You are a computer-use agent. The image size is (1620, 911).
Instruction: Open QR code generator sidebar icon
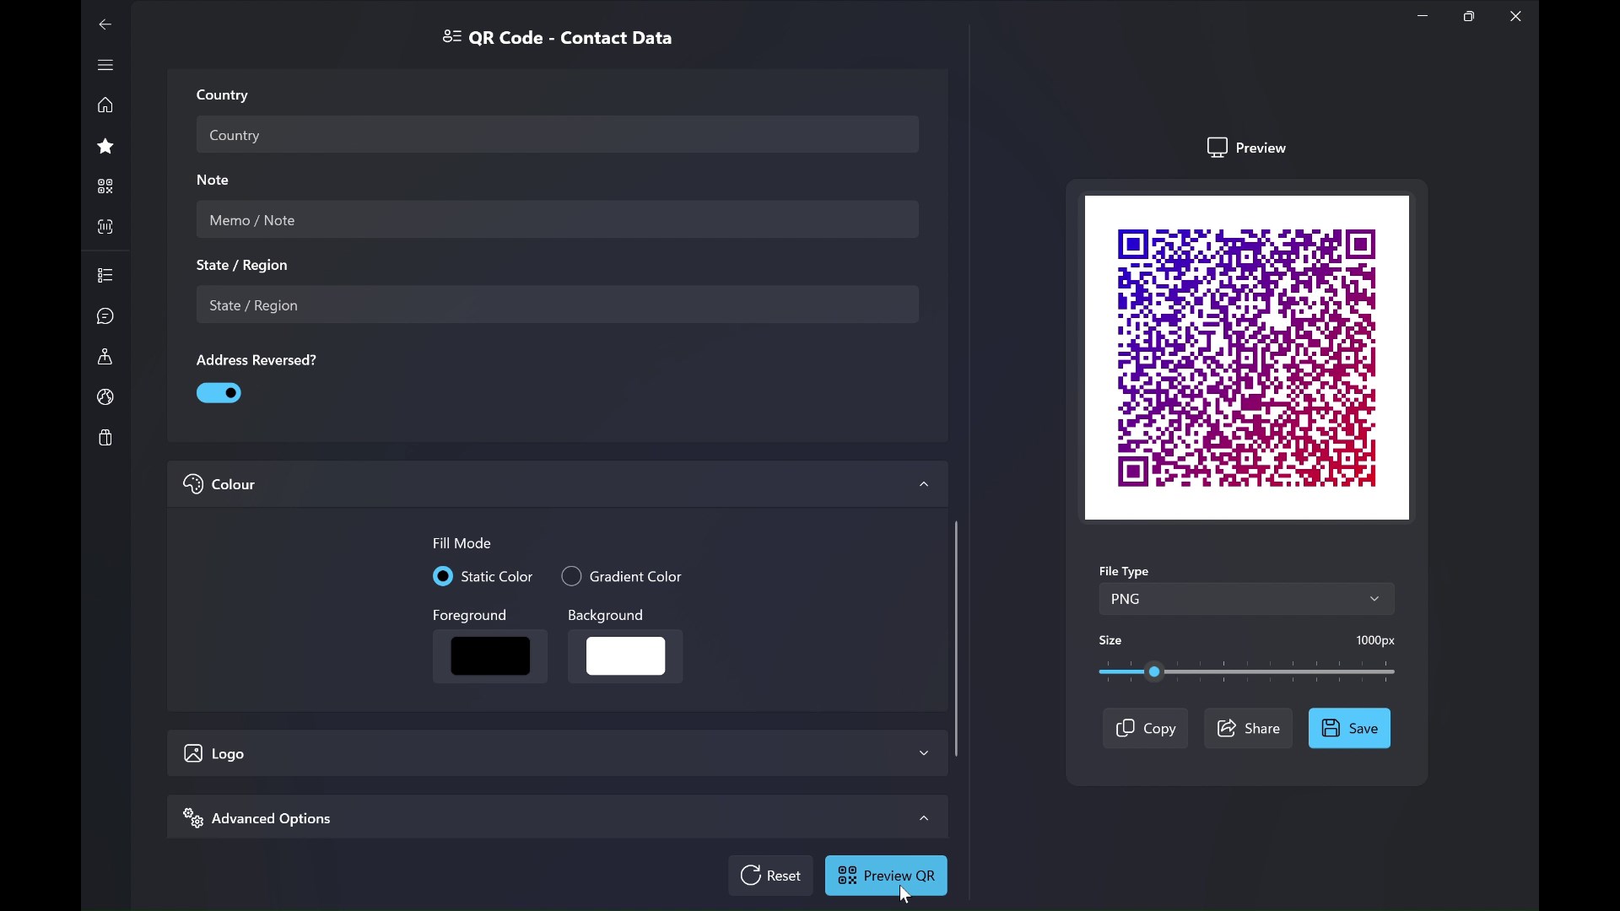pyautogui.click(x=105, y=186)
